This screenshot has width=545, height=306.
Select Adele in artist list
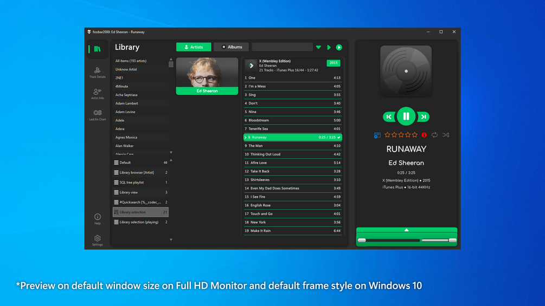pos(141,120)
